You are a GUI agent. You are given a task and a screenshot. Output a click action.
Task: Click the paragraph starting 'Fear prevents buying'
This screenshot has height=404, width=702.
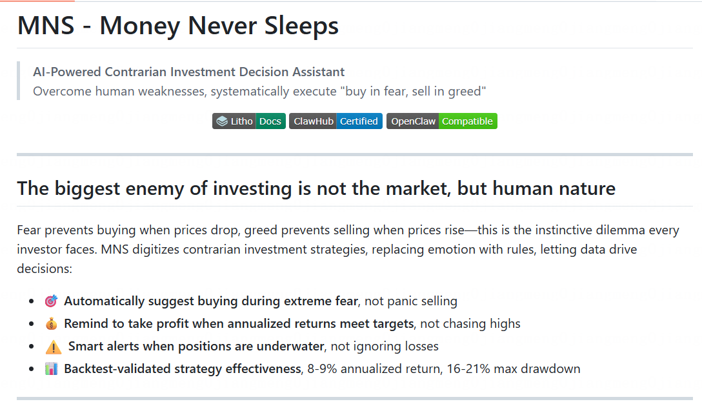[x=348, y=250]
